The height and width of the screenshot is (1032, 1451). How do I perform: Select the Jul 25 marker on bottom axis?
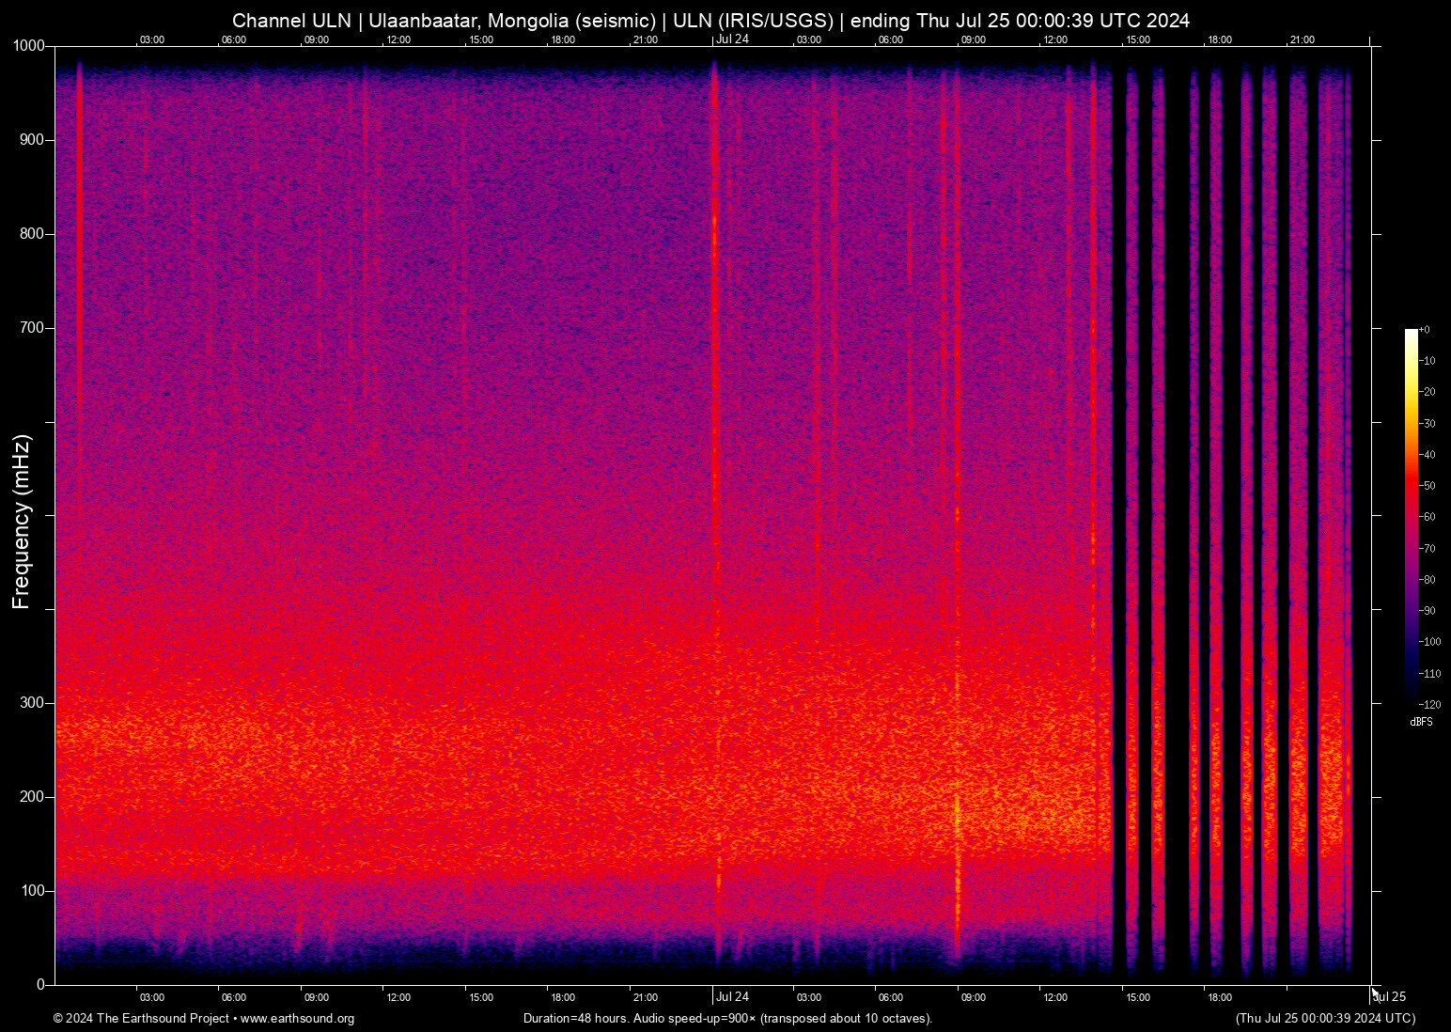click(x=1389, y=996)
